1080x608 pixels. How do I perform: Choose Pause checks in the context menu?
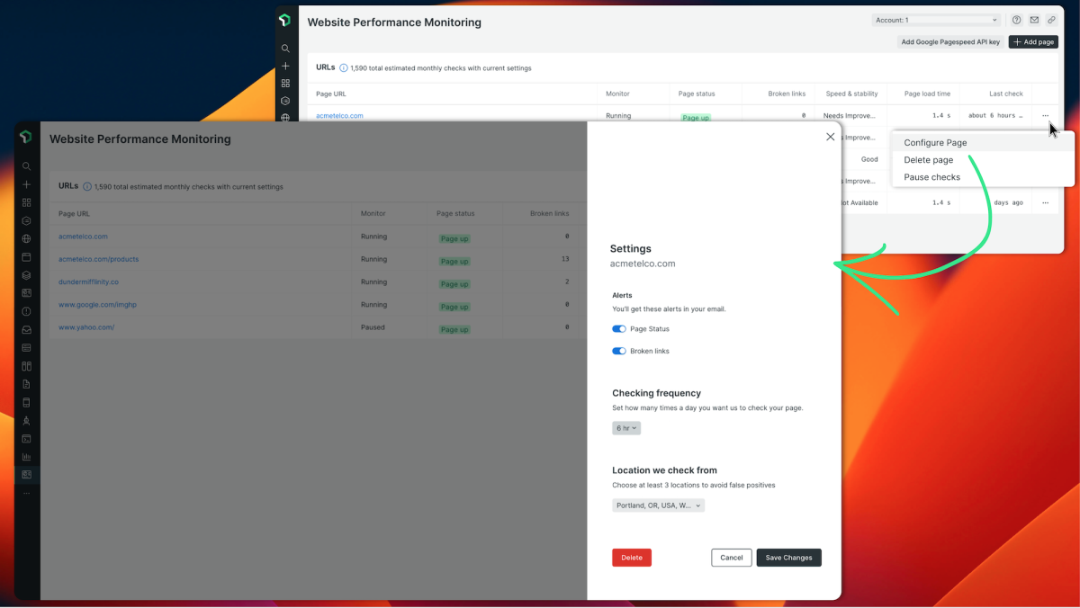[x=931, y=177]
